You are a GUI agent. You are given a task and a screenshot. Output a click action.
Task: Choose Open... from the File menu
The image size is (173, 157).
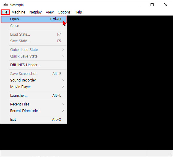[34, 19]
